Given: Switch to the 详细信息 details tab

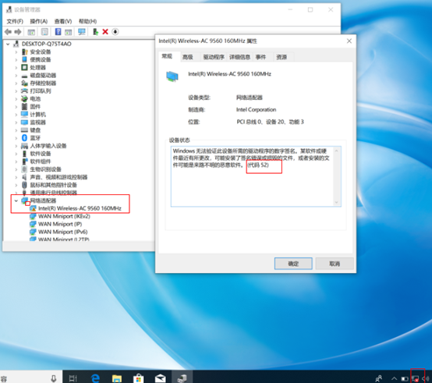Looking at the screenshot, I should click(x=239, y=57).
